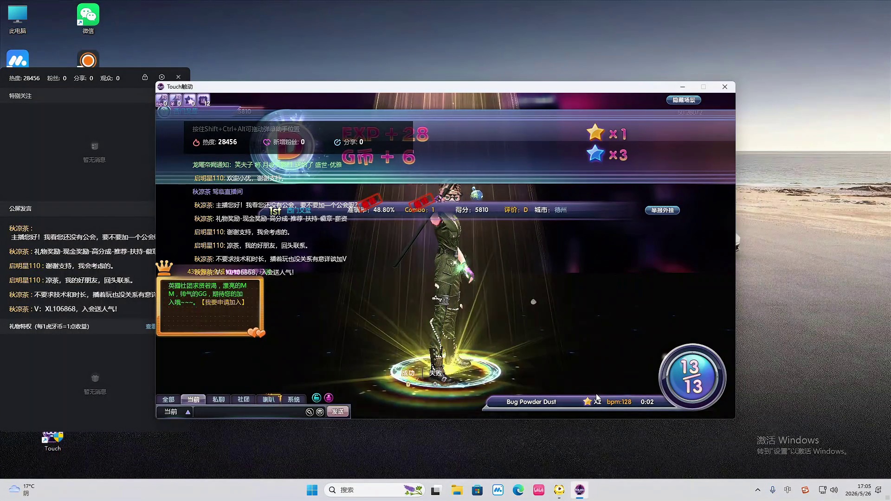Open the 微信 desktop shortcut

[88, 19]
